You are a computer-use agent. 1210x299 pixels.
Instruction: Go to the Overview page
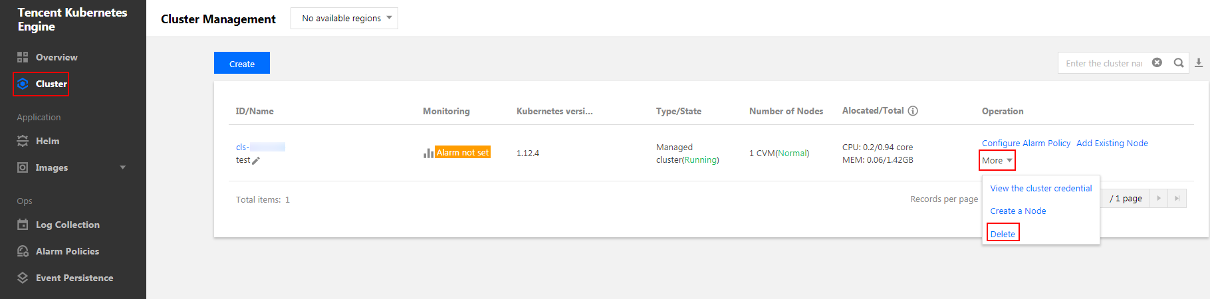pyautogui.click(x=57, y=57)
